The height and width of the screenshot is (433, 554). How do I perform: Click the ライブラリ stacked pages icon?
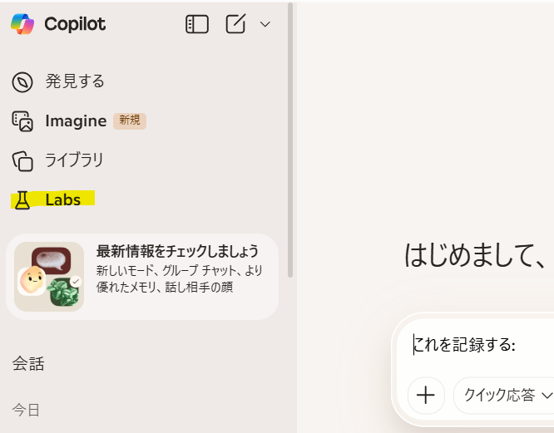tap(22, 160)
